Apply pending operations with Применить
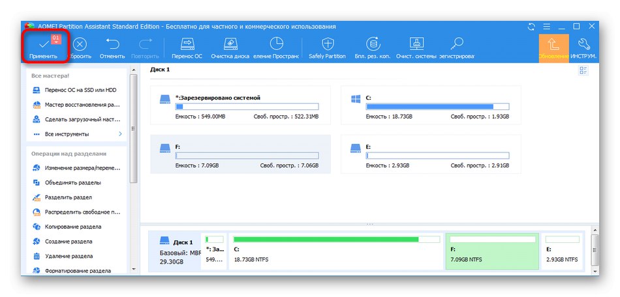This screenshot has height=297, width=620. (x=44, y=48)
